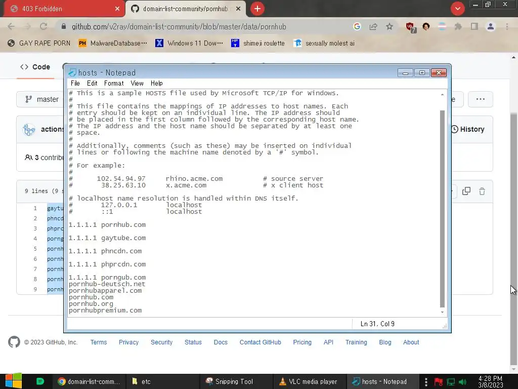Open the MalwareDatabase bookmark

pyautogui.click(x=112, y=44)
